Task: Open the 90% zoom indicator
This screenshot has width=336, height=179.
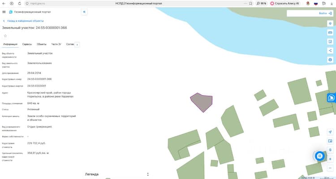Action: point(261,4)
